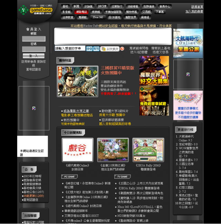221x224 pixels.
Task: Open the 法律教室 nav item
Action: tap(68, 17)
